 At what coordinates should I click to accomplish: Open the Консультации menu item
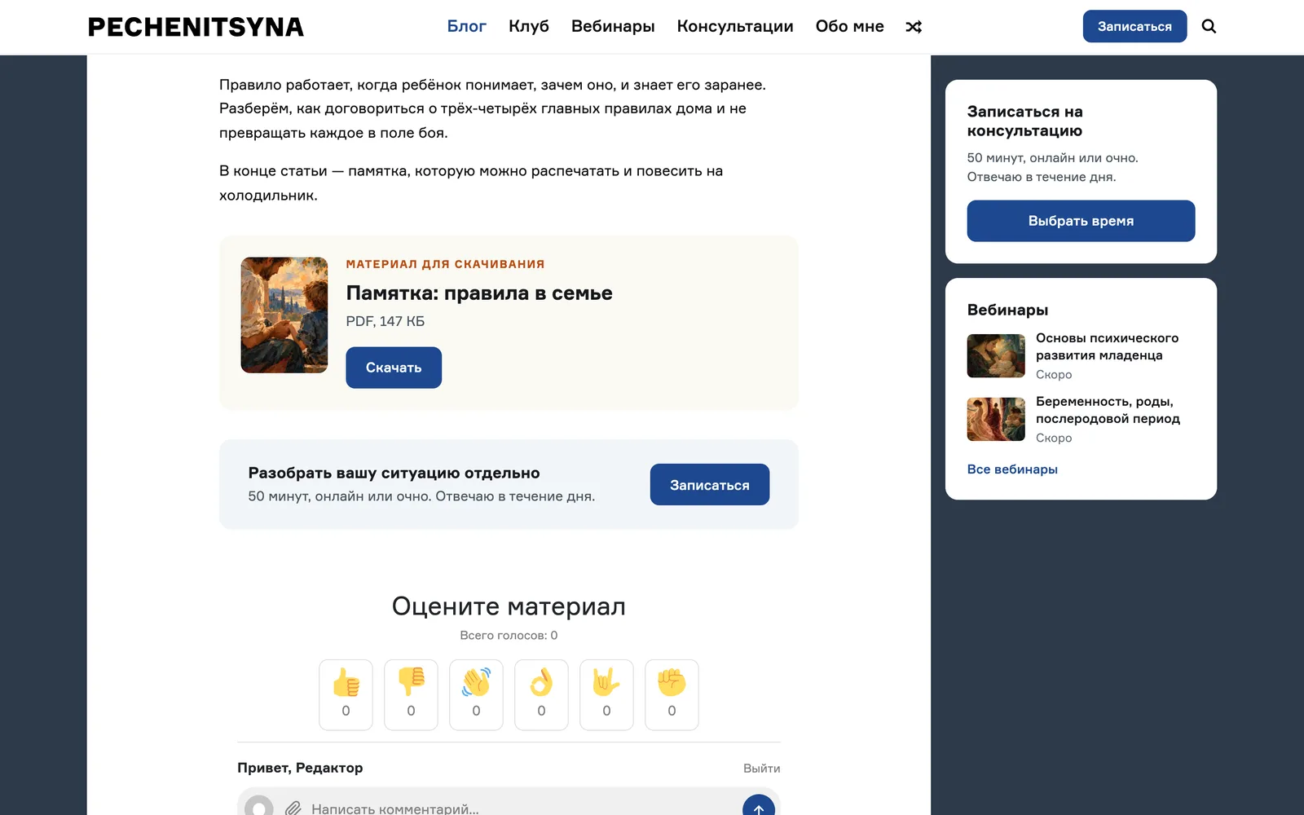click(x=735, y=26)
